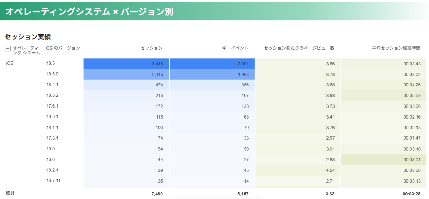Click the 00:05:58 duration cell

point(384,95)
